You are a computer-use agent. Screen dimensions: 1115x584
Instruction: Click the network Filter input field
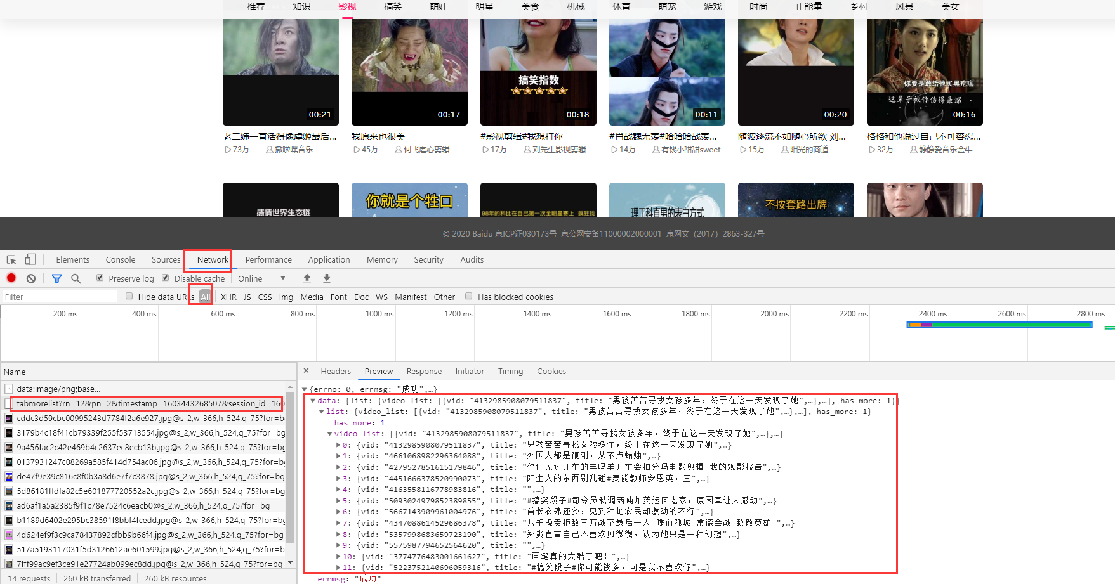(59, 297)
